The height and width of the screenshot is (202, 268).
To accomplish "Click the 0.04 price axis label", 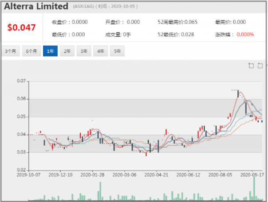I will click(21, 134).
